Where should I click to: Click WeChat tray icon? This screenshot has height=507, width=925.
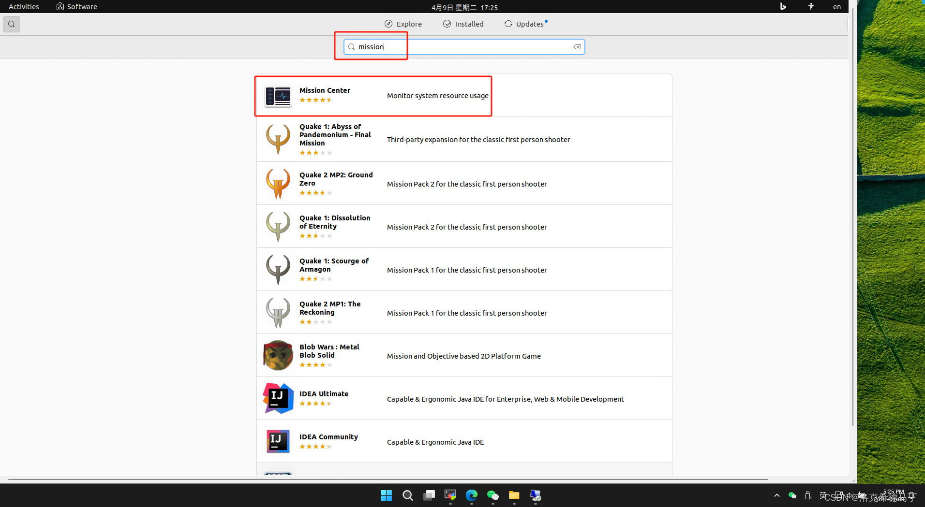[x=792, y=495]
